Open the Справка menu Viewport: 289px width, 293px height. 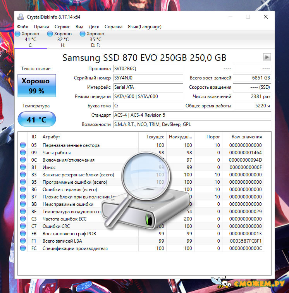[x=114, y=27]
